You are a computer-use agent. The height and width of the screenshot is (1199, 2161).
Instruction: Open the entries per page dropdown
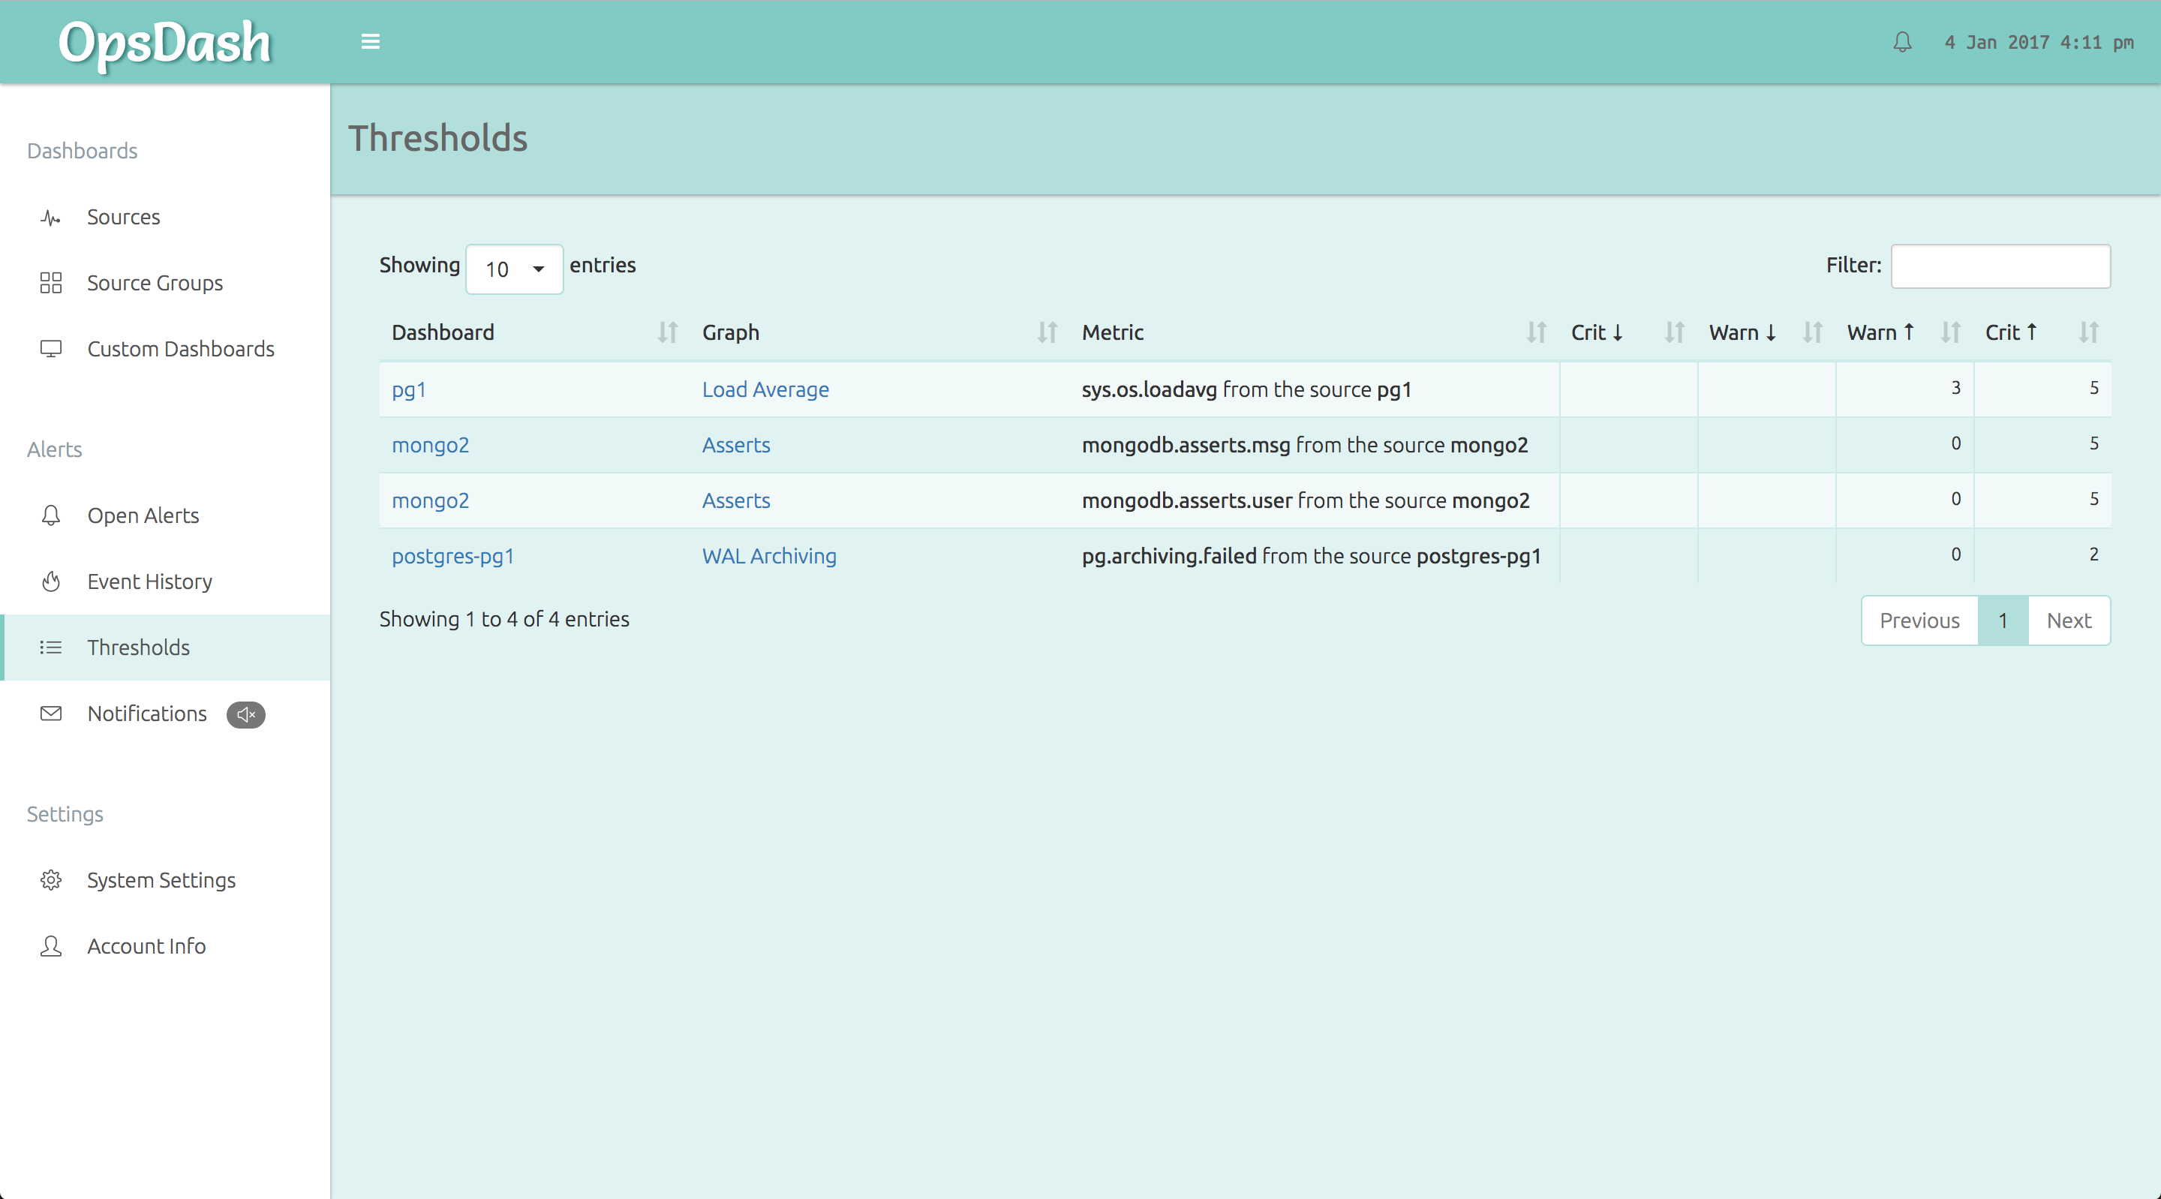[x=514, y=269]
